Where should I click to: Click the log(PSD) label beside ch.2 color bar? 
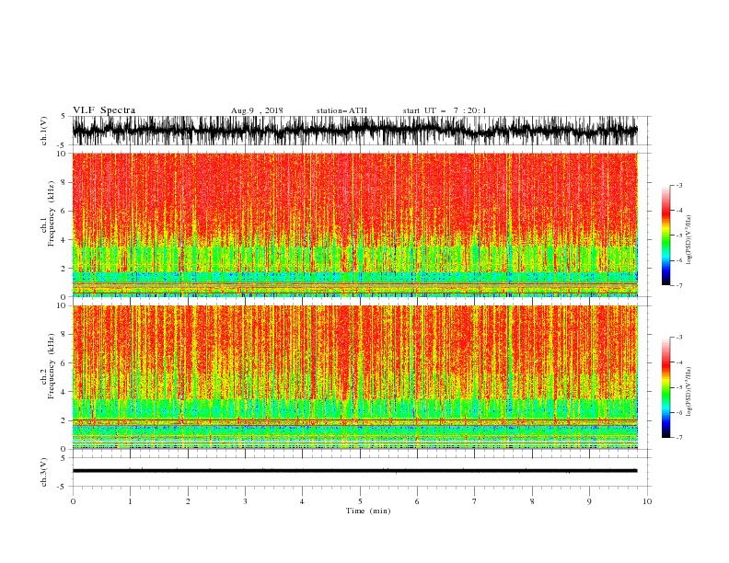(x=689, y=392)
